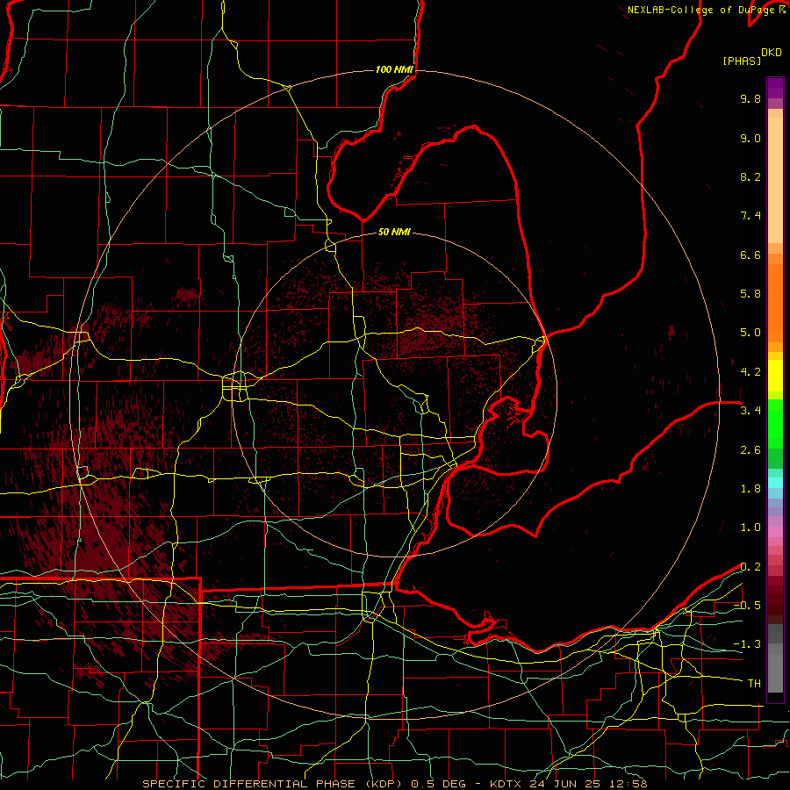Click the yellow segment of the color bar
The image size is (790, 790).
(775, 376)
